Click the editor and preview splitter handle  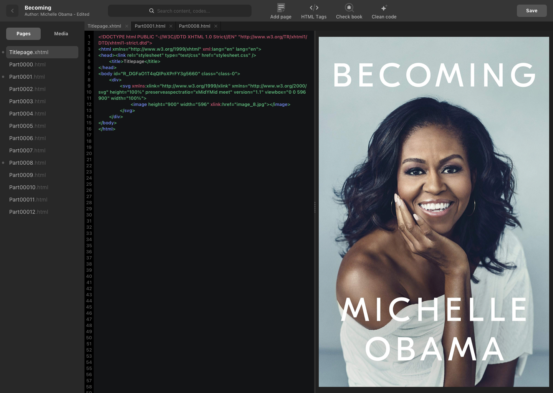(x=315, y=207)
